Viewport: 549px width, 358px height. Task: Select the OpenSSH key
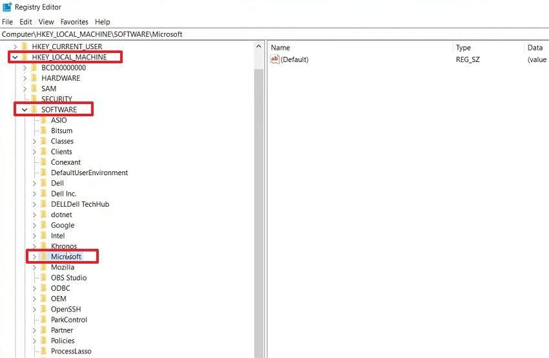[66, 310]
